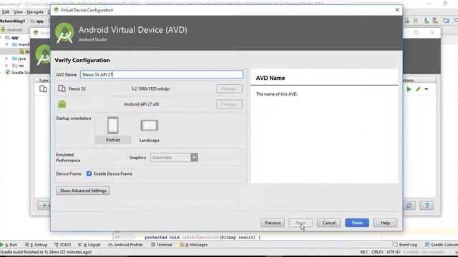Viewport: 458px width, 257px height.
Task: Open the Run tool window
Action: click(9, 245)
